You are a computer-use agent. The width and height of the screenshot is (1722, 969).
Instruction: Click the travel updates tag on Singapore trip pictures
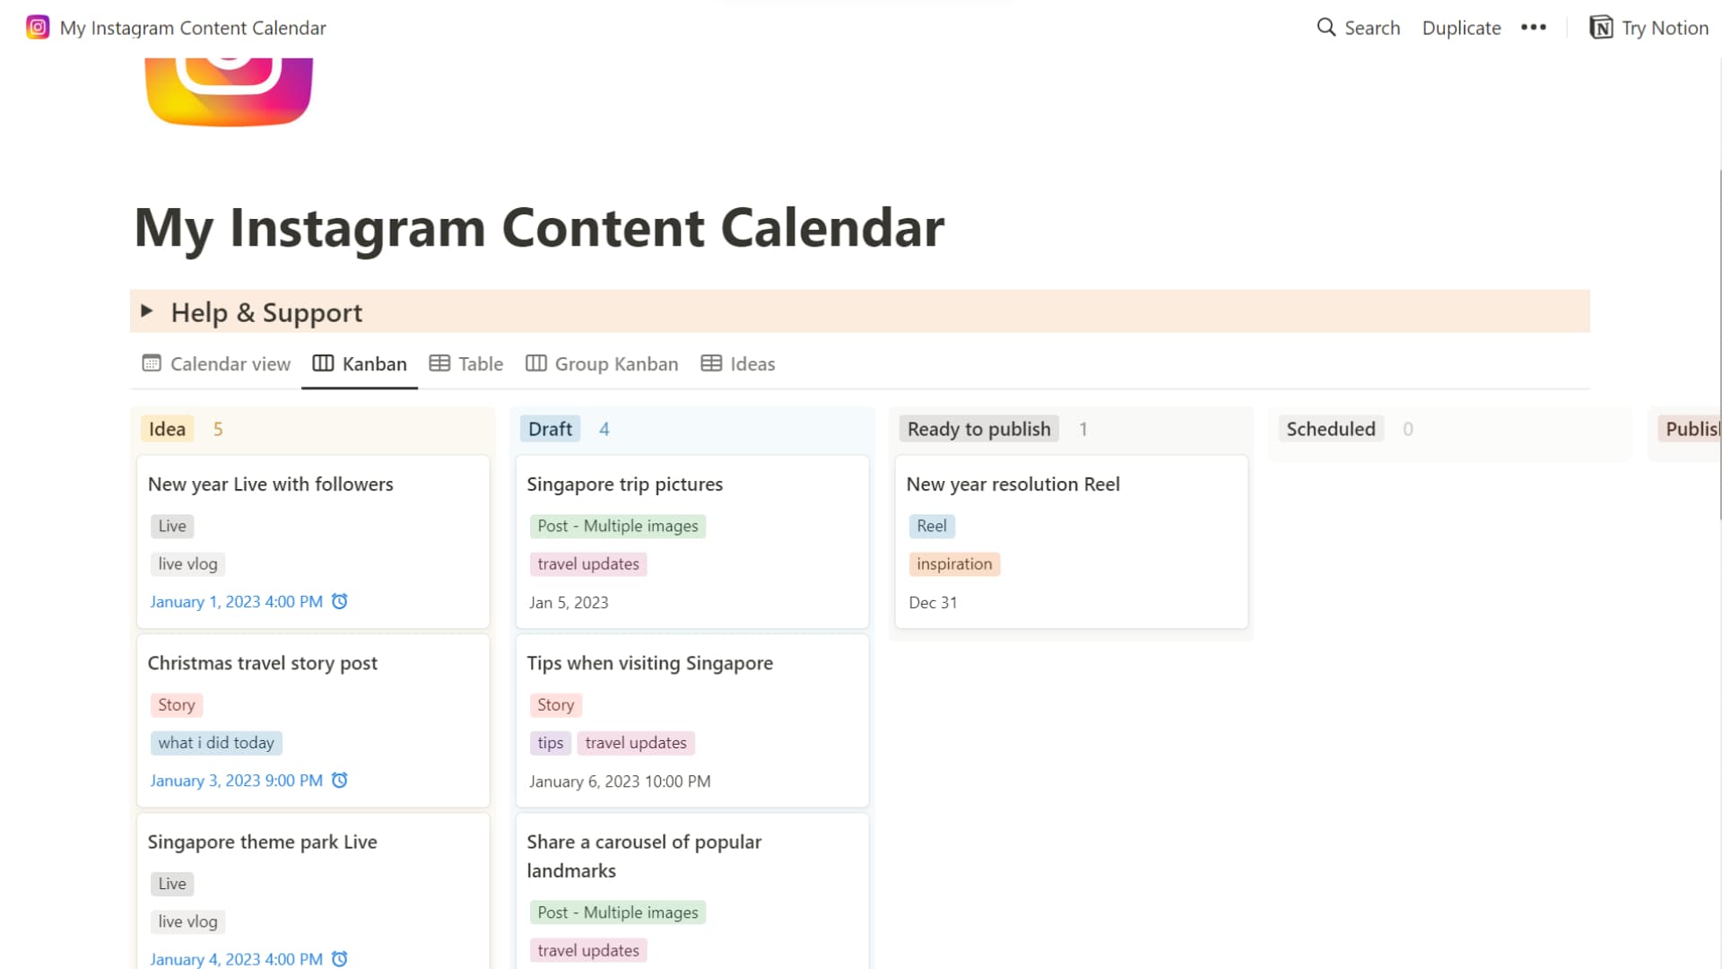588,563
